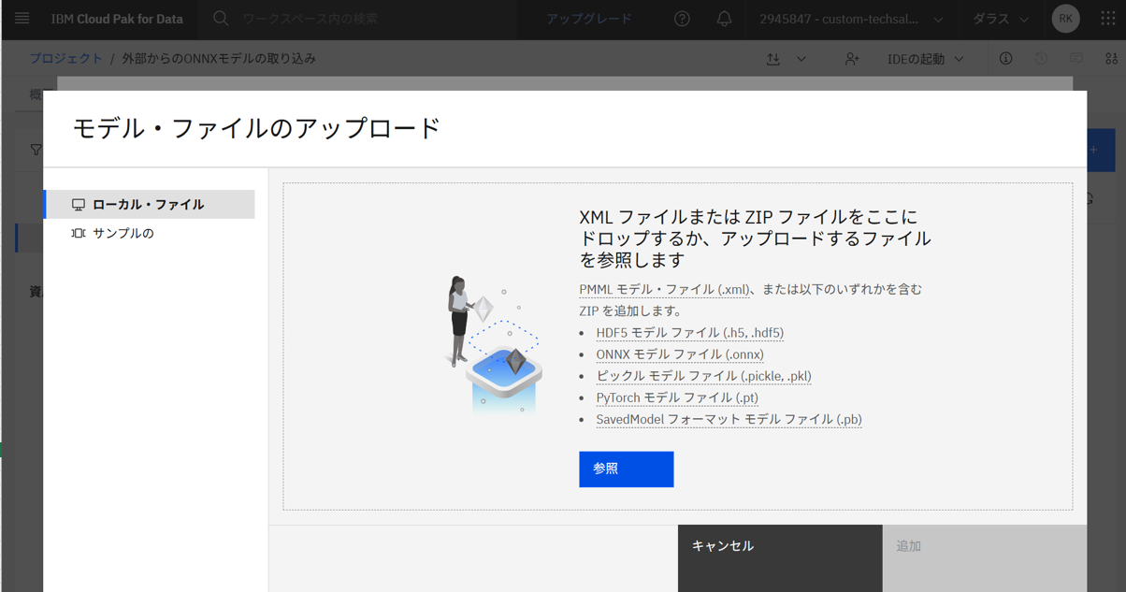
Task: Expand chevron next to import icon
Action: coord(801,59)
